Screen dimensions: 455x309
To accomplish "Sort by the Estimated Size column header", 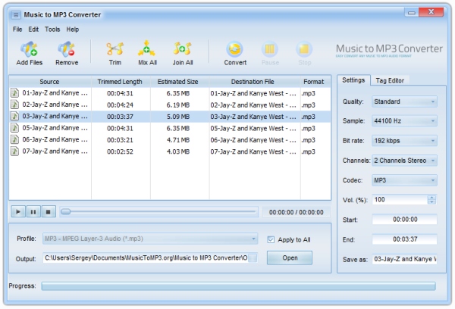I will pos(179,82).
